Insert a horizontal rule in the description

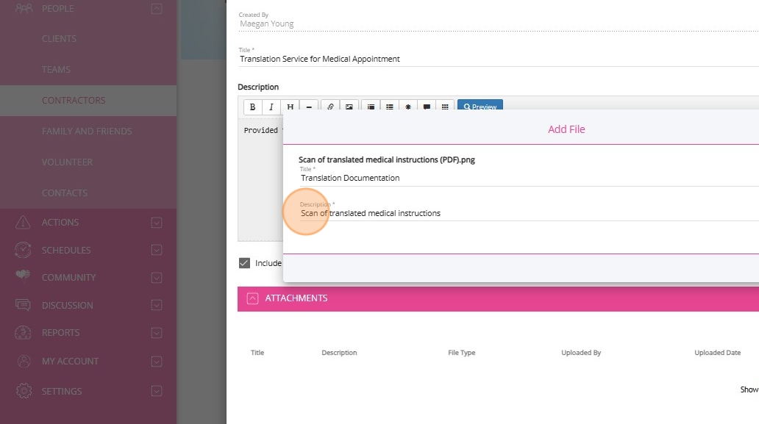pos(309,107)
